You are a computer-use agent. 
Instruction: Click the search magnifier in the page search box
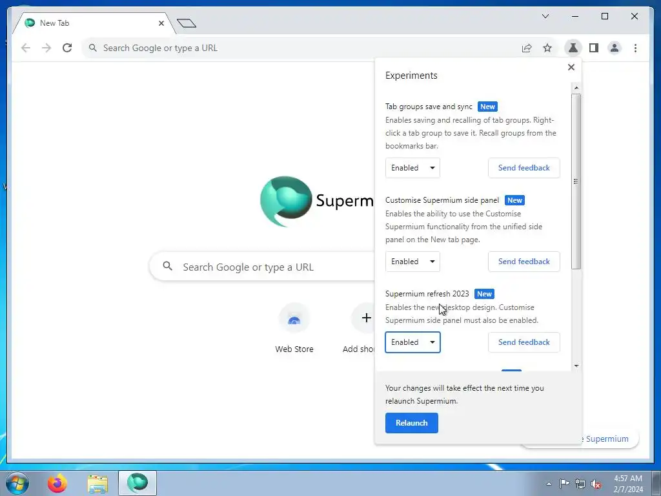tap(168, 266)
